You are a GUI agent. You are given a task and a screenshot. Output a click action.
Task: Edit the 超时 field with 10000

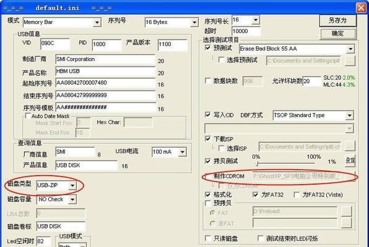pyautogui.click(x=246, y=31)
